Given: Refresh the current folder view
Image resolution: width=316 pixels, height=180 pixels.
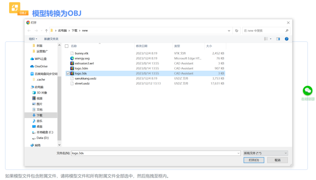Looking at the screenshot, I should coord(237,31).
